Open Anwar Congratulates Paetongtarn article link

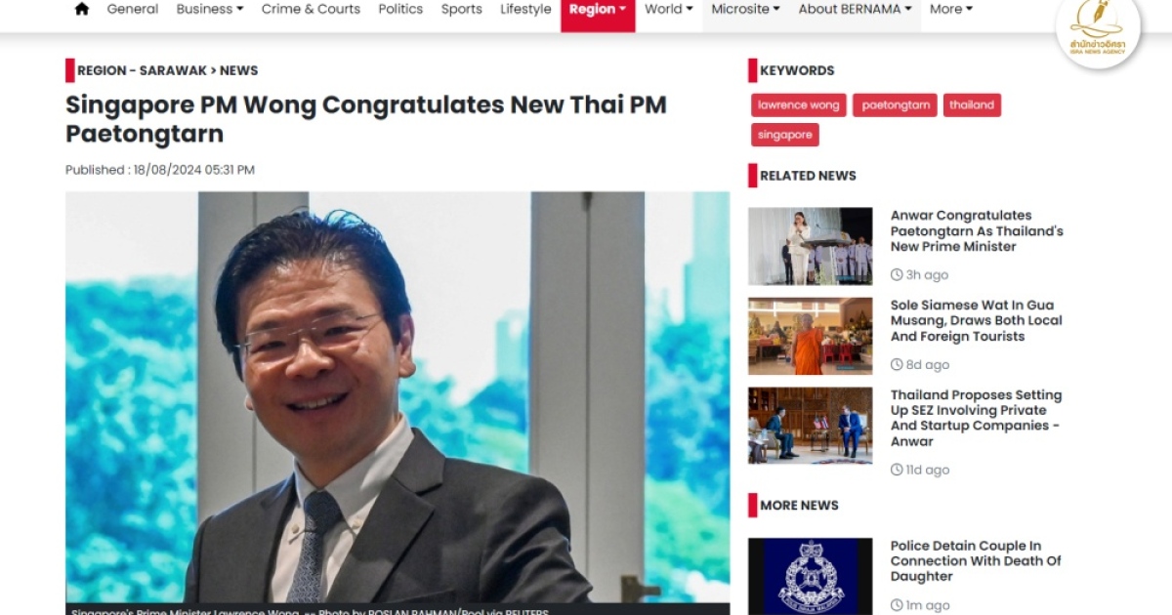[x=977, y=231]
